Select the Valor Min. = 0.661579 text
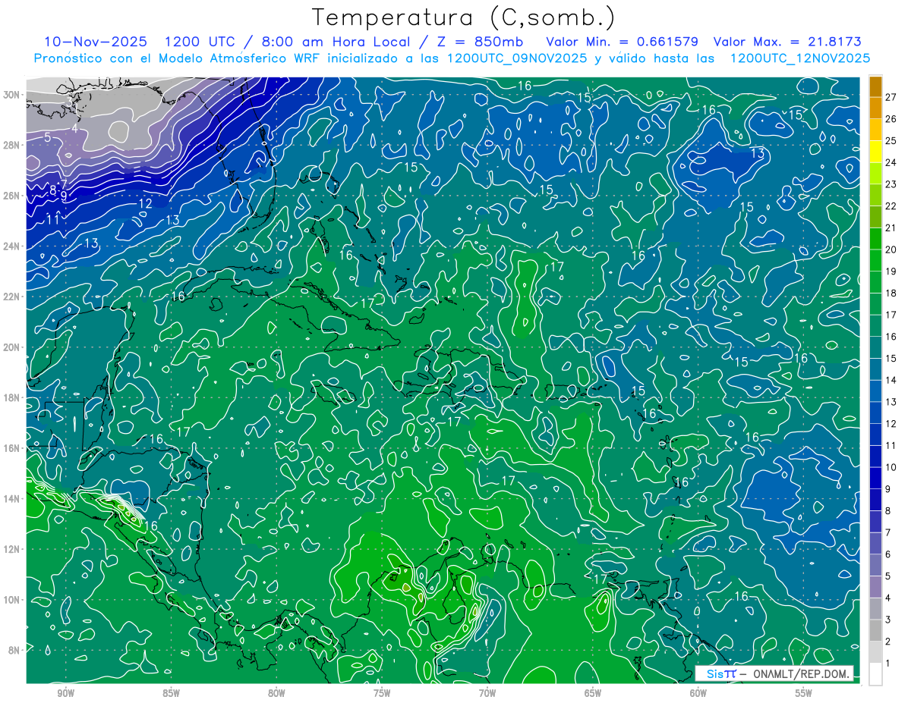 click(x=623, y=42)
